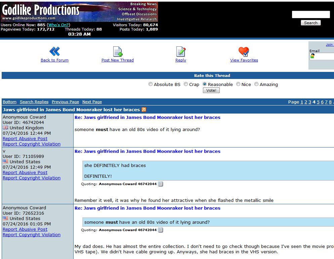
Task: Click quote icon next to user v's quoted post
Action: click(160, 184)
